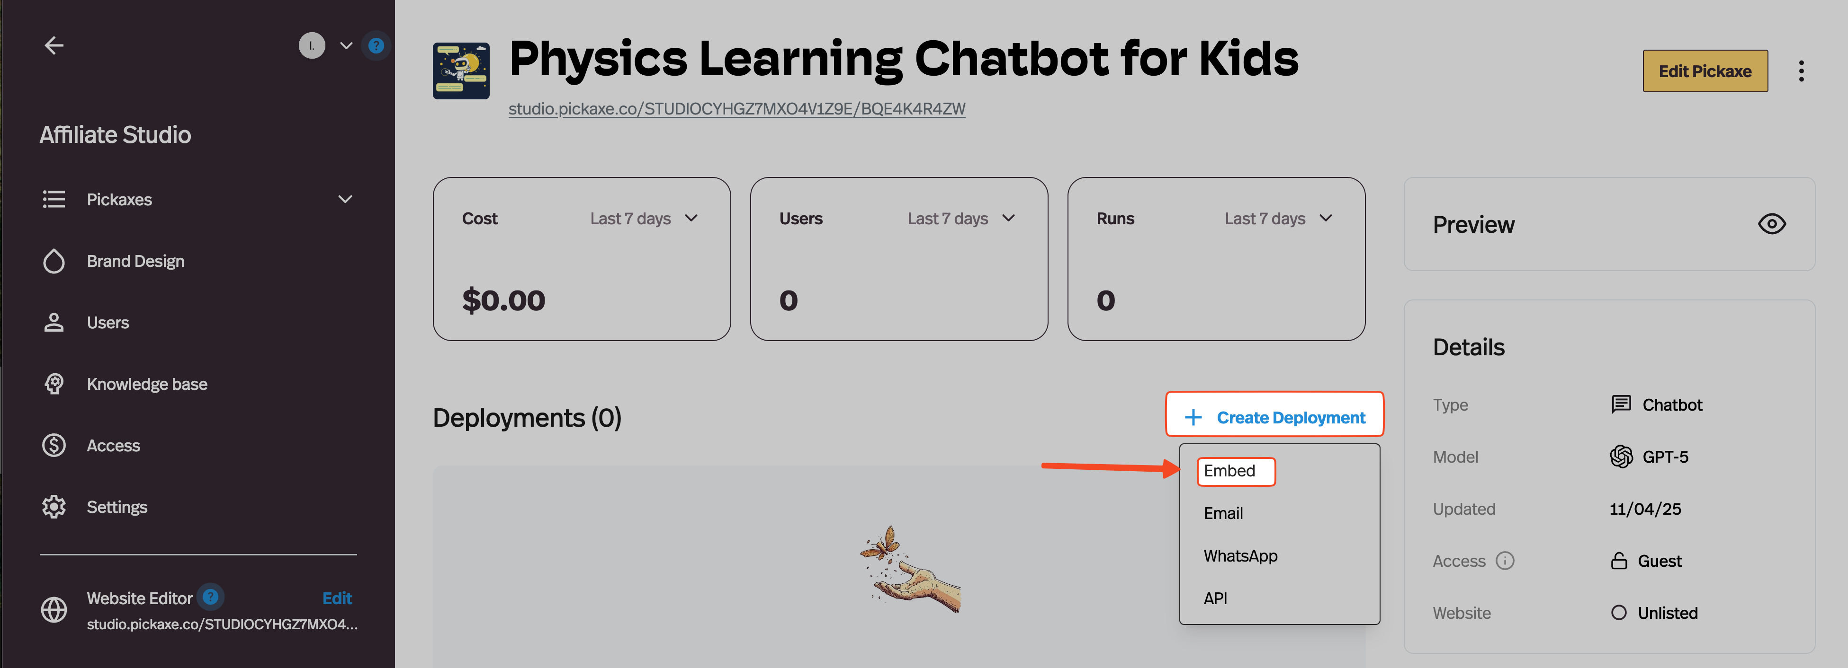The image size is (1848, 668).
Task: Click the Access dollar sign icon
Action: click(54, 445)
